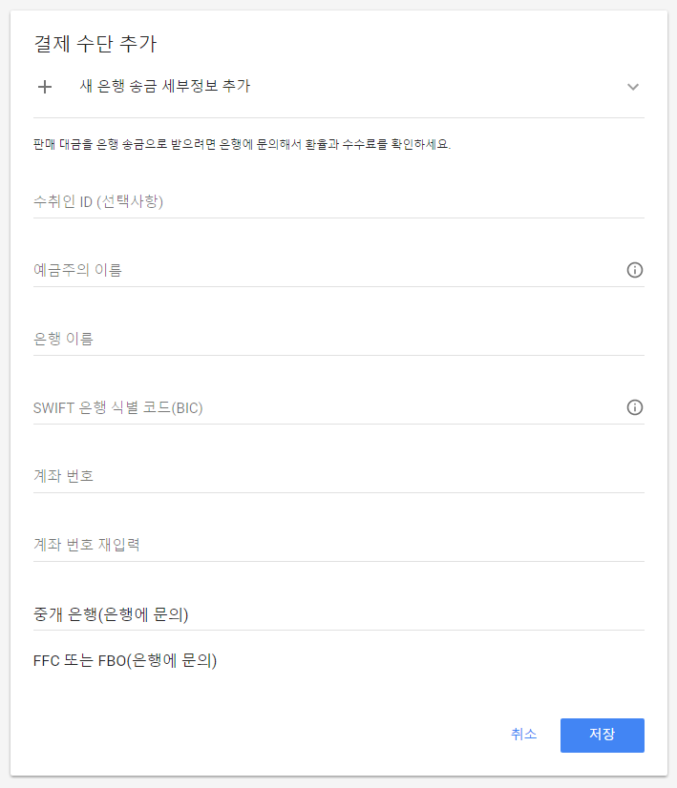Click the 결제 수단 추가 dialog title
This screenshot has width=677, height=788.
click(95, 44)
